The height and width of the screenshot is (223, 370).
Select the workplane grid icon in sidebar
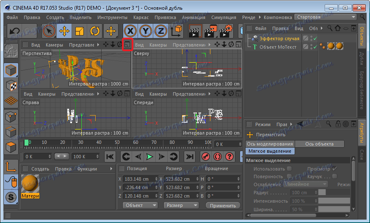pyautogui.click(x=11, y=101)
